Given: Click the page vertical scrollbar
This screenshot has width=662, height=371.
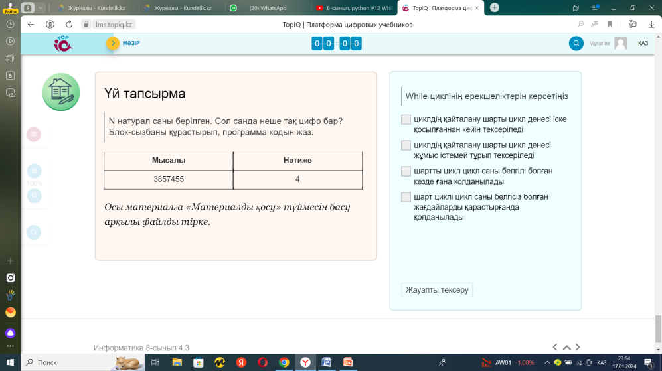Looking at the screenshot, I should 658,329.
